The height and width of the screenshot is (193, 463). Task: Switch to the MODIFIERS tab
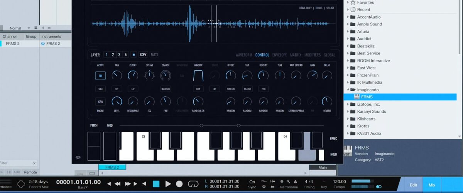[x=313, y=55]
